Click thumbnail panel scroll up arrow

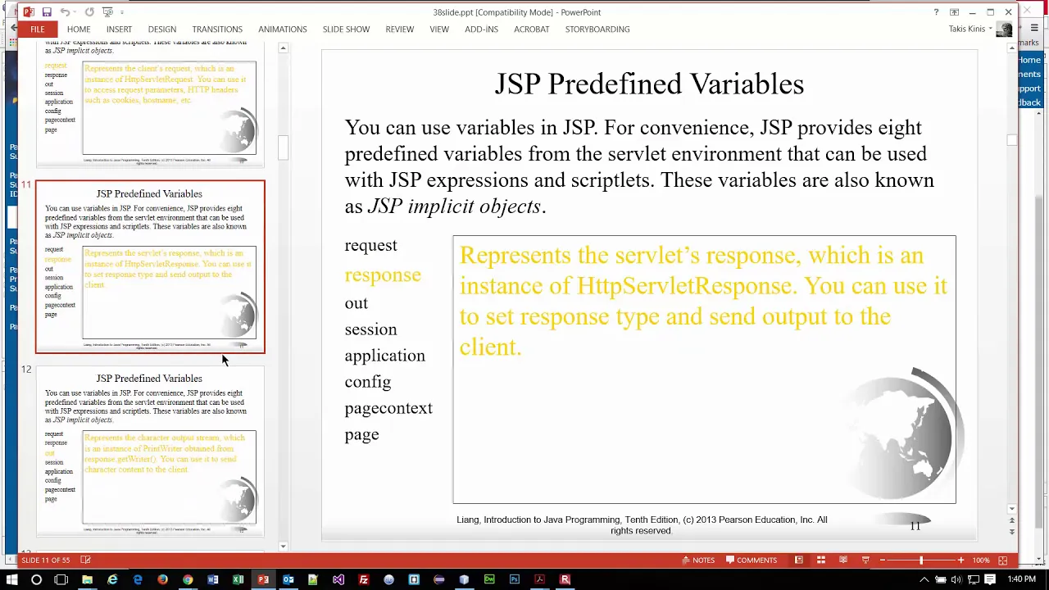click(283, 49)
